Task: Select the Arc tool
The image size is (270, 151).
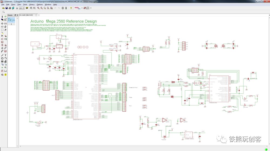Action: tap(5, 59)
